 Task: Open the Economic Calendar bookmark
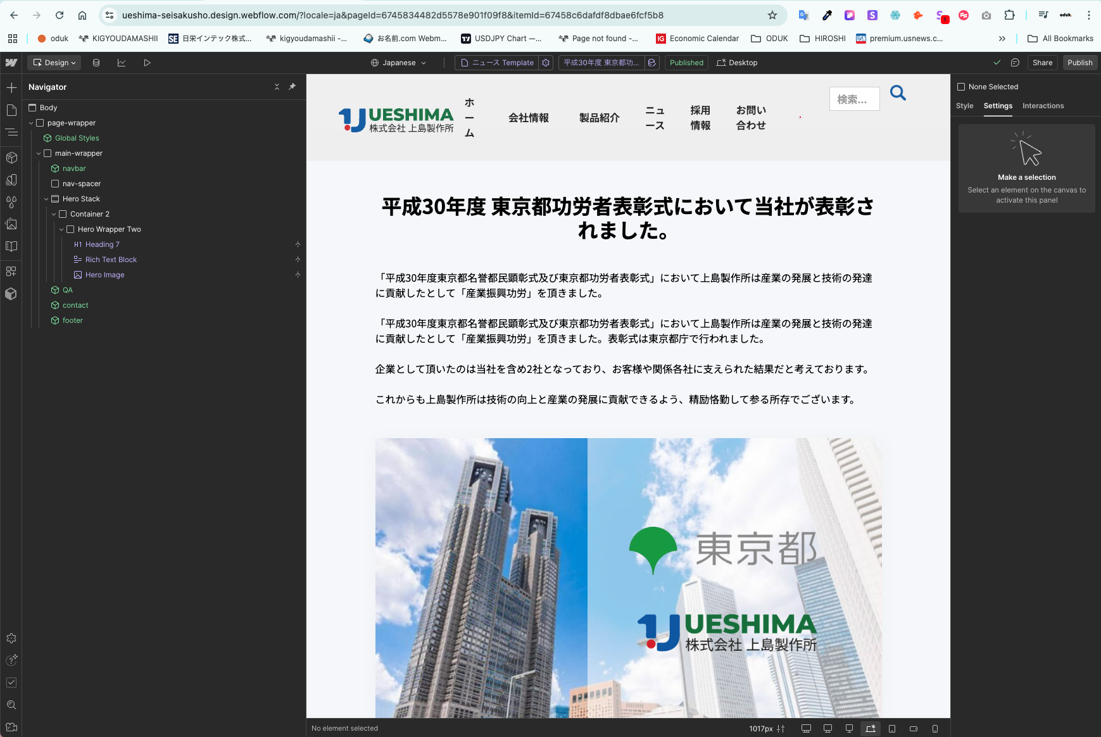pos(697,39)
